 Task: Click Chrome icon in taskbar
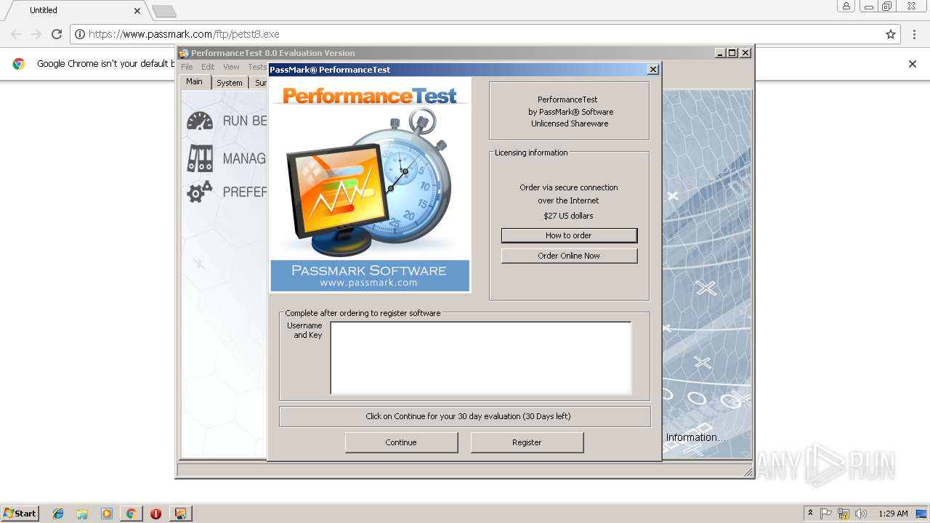click(x=131, y=514)
